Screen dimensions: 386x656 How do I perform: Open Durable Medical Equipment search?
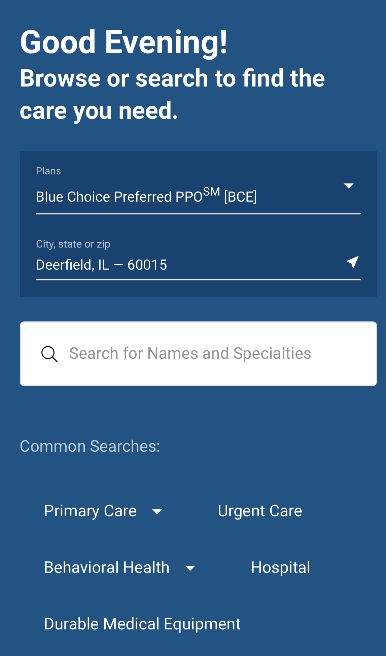click(x=142, y=624)
